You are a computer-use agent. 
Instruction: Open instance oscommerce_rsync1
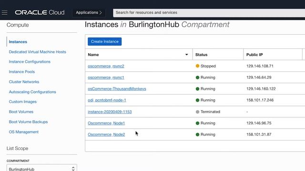pos(106,77)
